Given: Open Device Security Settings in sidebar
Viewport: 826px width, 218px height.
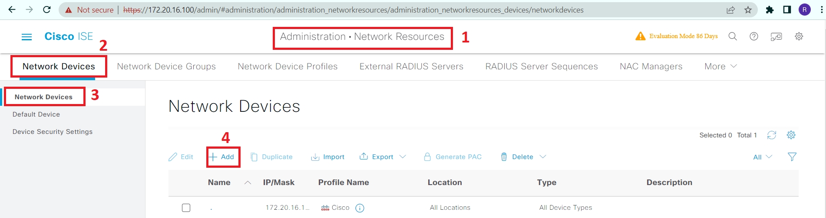Looking at the screenshot, I should click(x=53, y=132).
